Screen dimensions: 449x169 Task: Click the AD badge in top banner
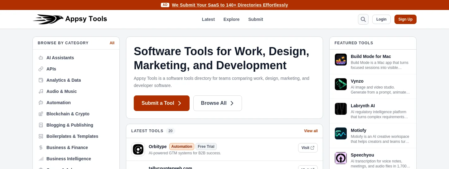point(165,5)
